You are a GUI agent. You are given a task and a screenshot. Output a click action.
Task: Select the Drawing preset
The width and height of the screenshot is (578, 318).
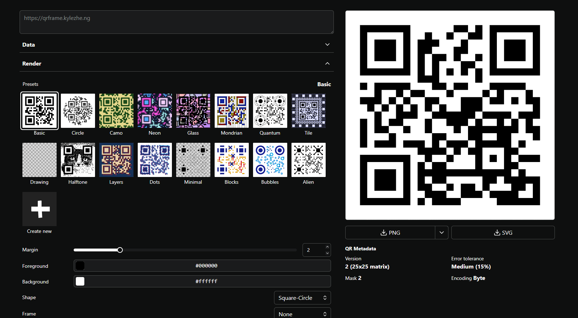(x=40, y=160)
